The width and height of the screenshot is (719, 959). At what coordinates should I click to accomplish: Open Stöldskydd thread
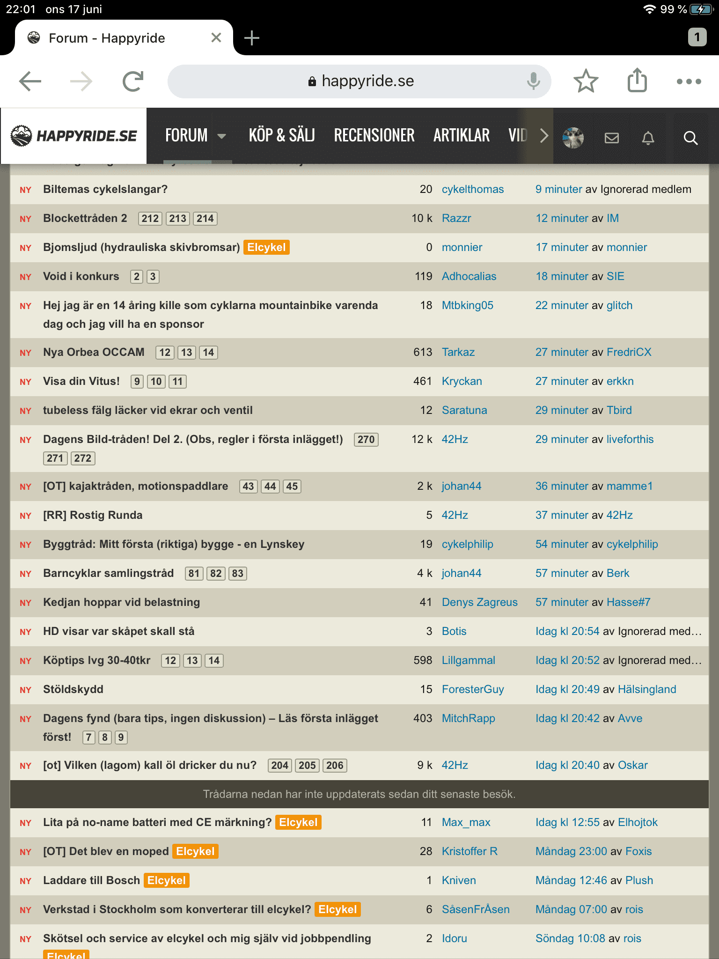(73, 689)
